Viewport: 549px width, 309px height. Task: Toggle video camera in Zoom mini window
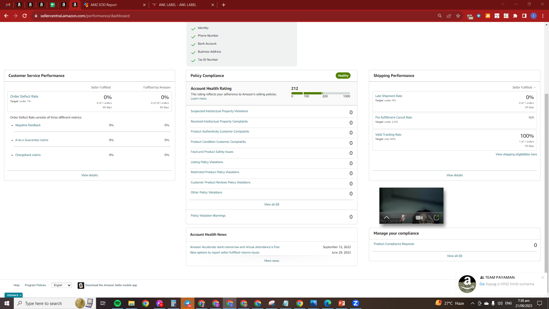click(x=419, y=218)
